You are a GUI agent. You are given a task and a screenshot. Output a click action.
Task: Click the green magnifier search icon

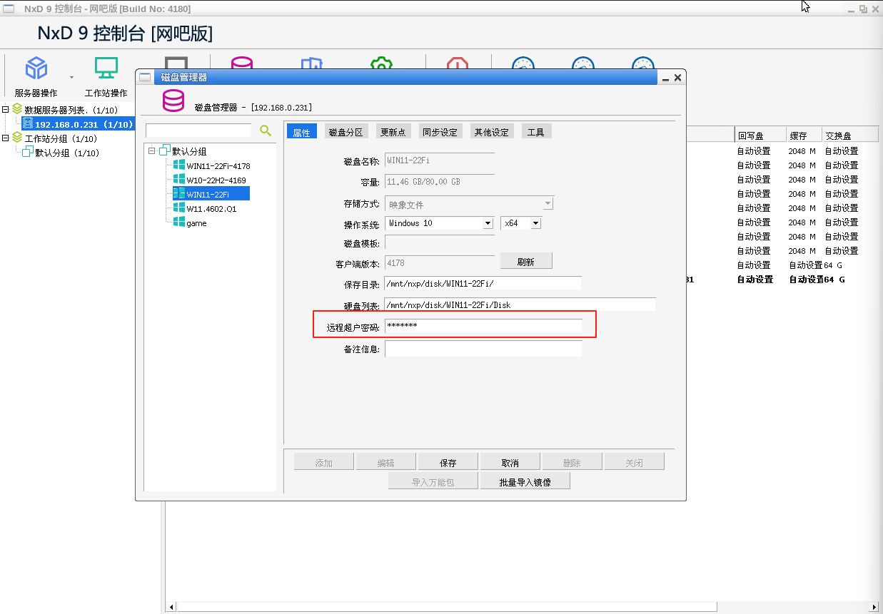pos(266,131)
